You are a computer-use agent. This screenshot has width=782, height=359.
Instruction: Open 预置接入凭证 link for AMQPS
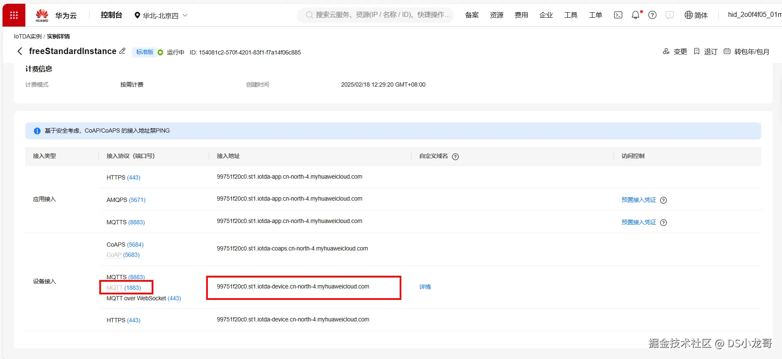639,200
